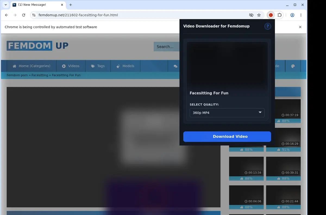The image size is (326, 215).
Task: Open the Videos menu item
Action: point(71,66)
